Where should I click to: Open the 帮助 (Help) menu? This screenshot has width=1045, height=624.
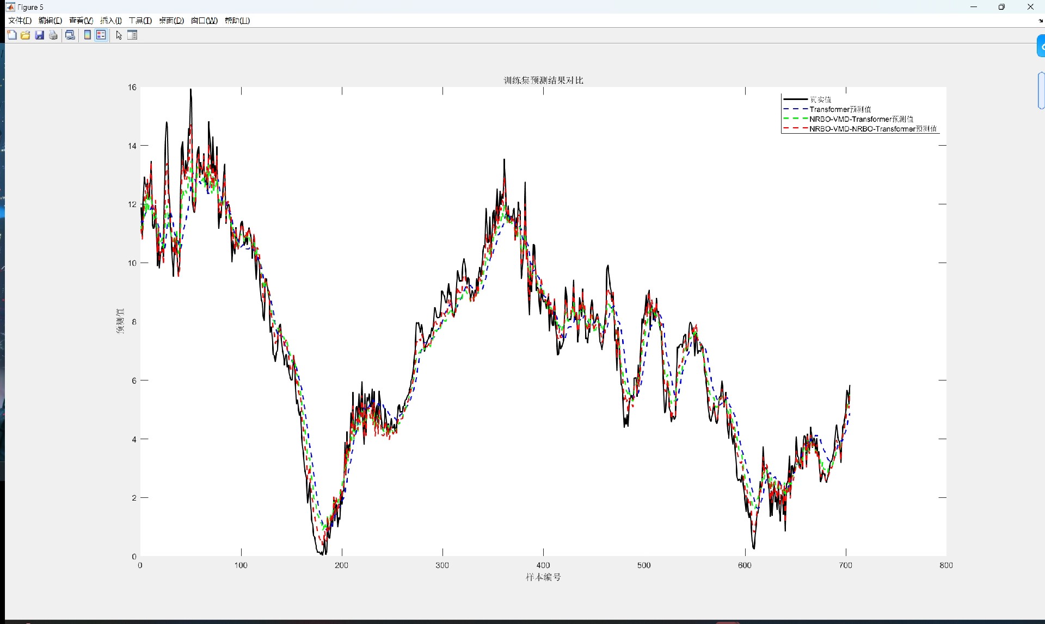tap(237, 21)
